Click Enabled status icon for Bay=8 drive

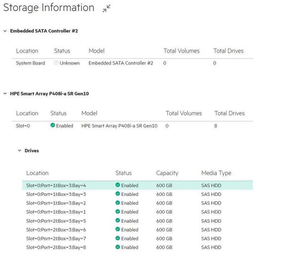tap(118, 247)
